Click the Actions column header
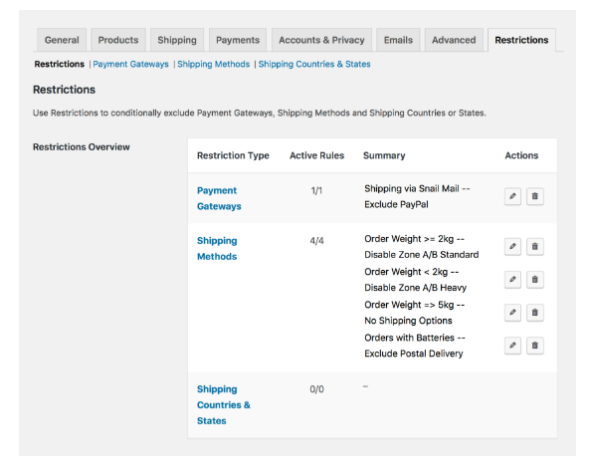The width and height of the screenshot is (593, 476). (x=521, y=155)
